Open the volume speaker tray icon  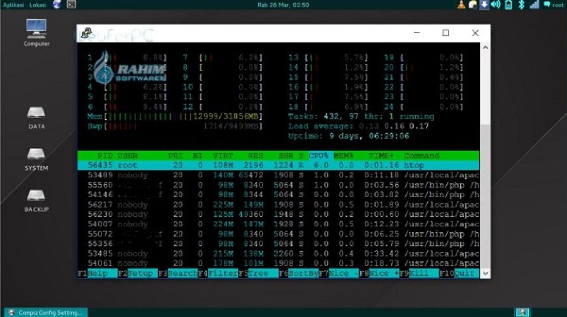(496, 4)
